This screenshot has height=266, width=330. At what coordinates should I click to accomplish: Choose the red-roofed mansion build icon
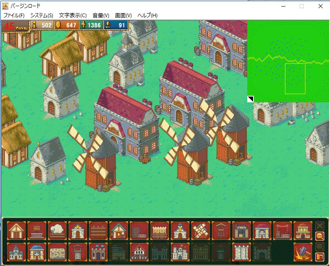tap(262, 231)
